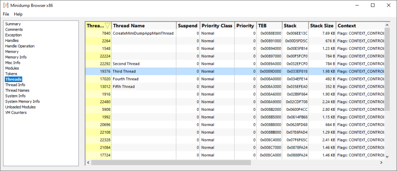Click the vertical scrollbar up arrow

click(387, 25)
